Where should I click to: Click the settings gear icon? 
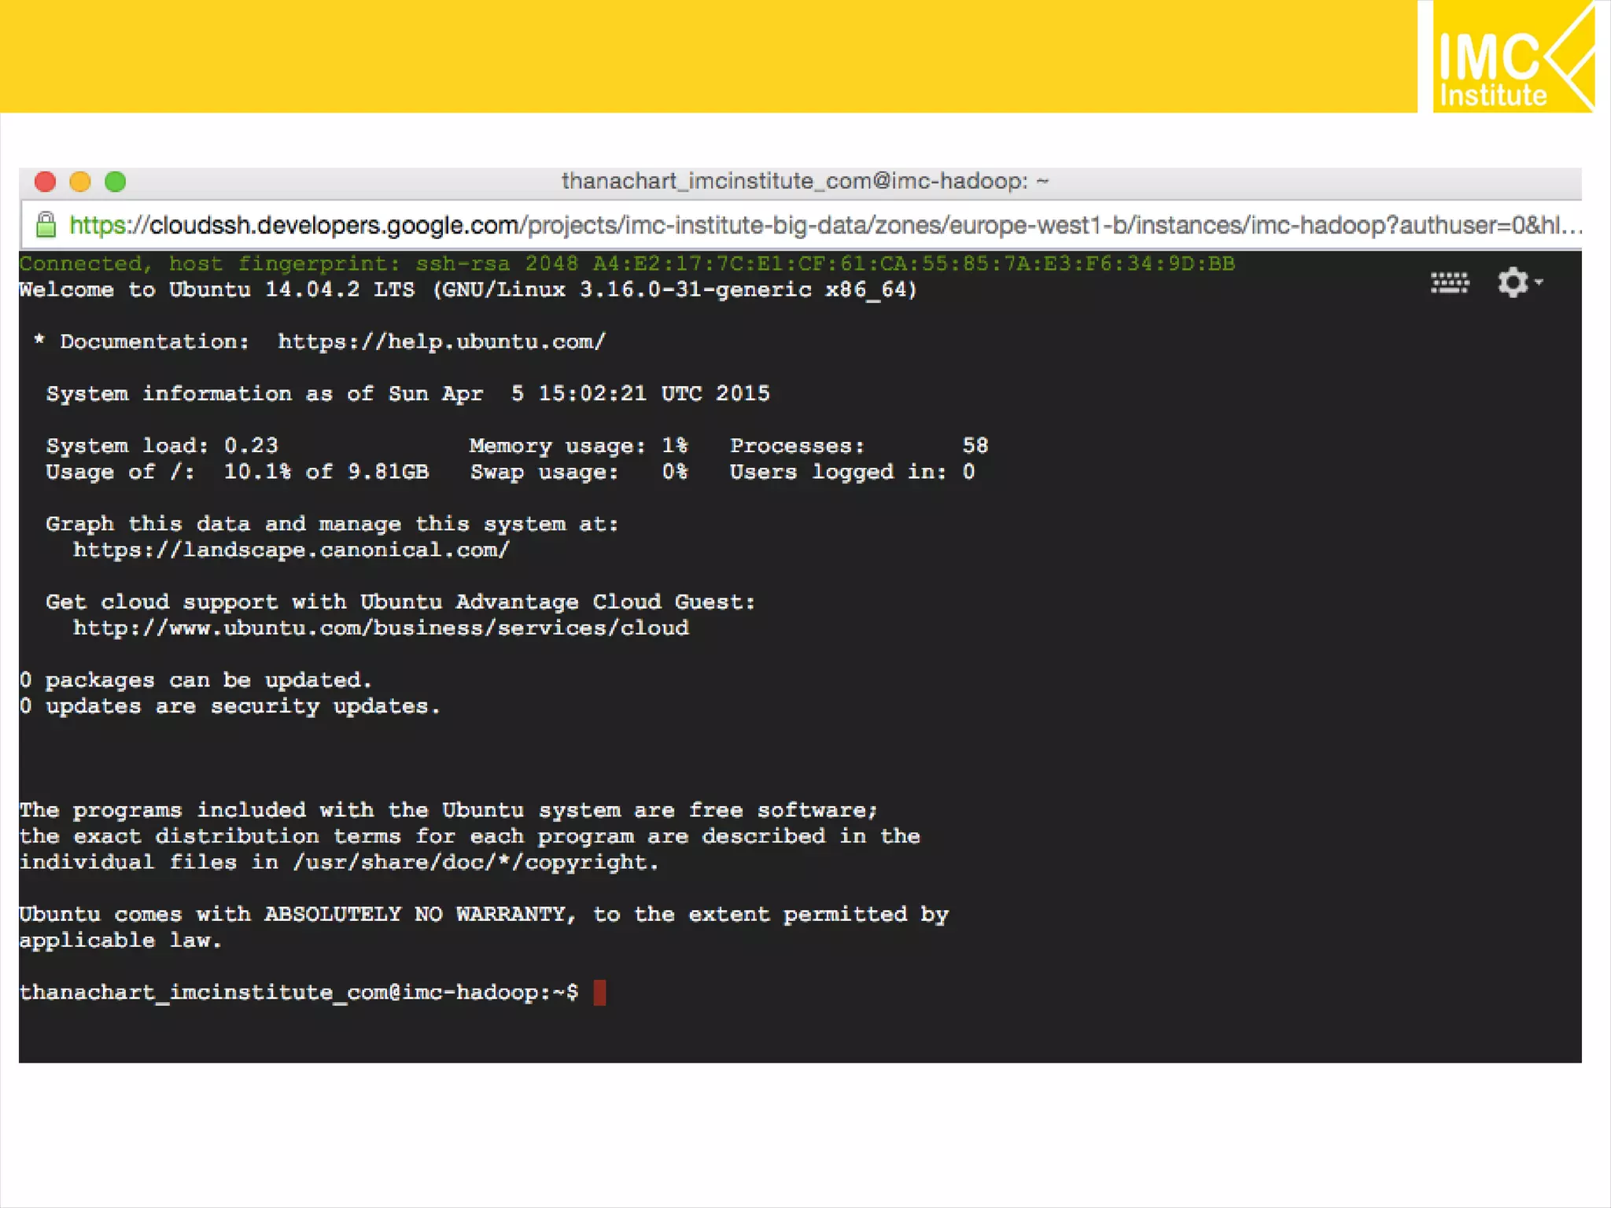click(x=1512, y=282)
